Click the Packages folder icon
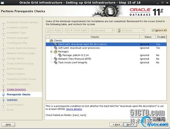This screenshot has height=129, width=170. coord(56,52)
